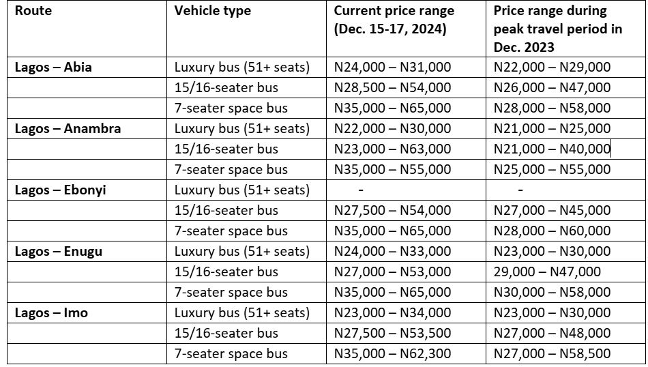
Task: Select the "Lagos – Enugu" route cell
Action: [59, 251]
